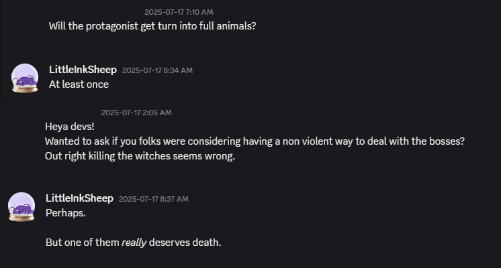Click the "Out right killing the witches" line
The height and width of the screenshot is (268, 501).
click(x=140, y=156)
